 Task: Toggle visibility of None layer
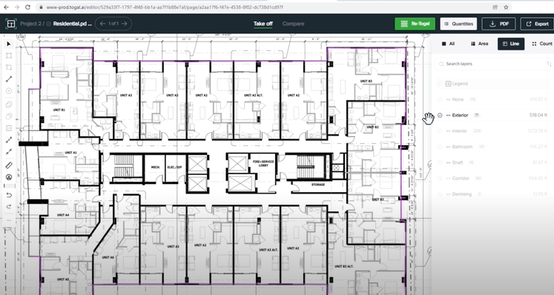pyautogui.click(x=440, y=99)
